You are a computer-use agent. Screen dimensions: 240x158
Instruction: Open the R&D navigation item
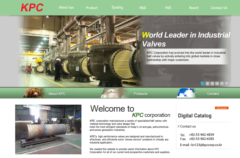coord(143,8)
